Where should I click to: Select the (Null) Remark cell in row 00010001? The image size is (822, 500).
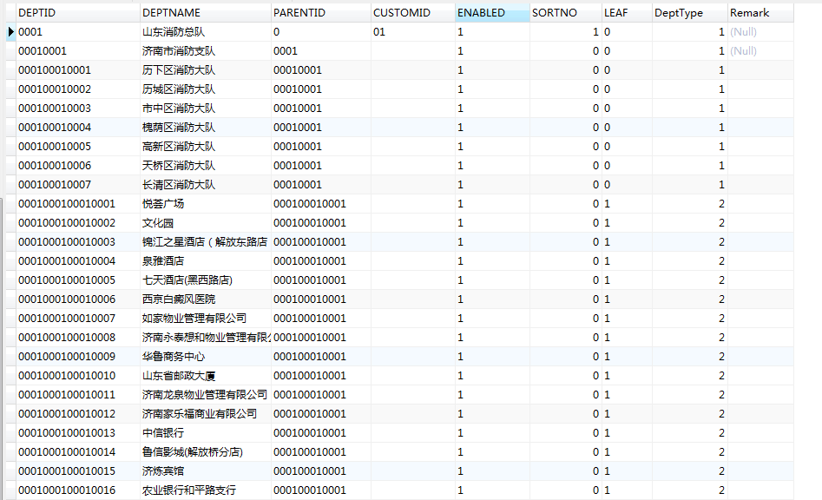(760, 51)
